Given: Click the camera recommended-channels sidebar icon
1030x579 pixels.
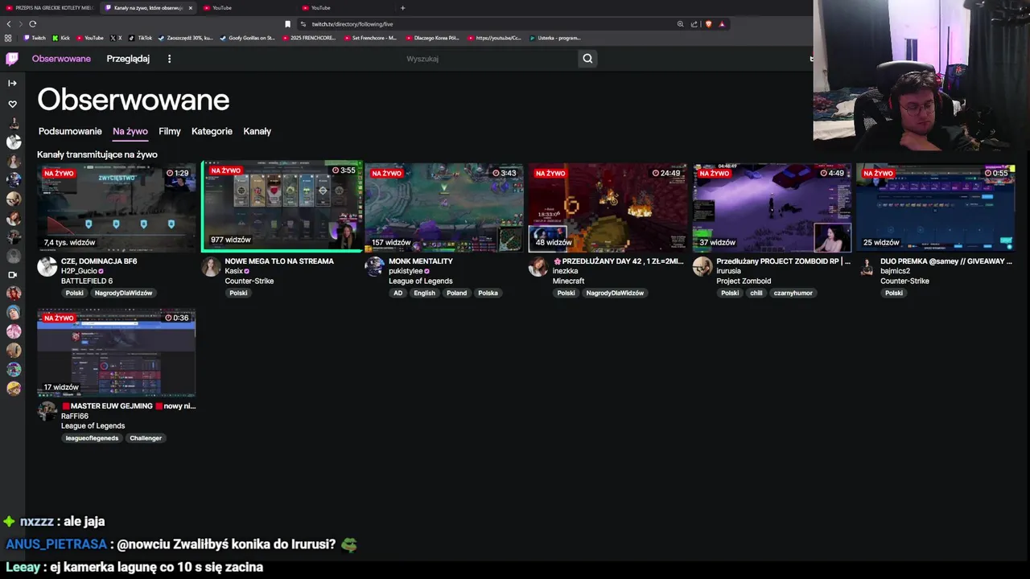Looking at the screenshot, I should (x=12, y=275).
